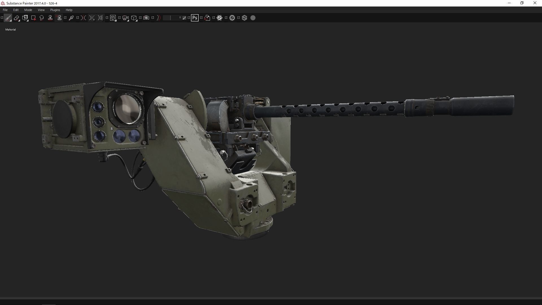The image size is (542, 305).
Task: Open the Plugins menu
Action: coord(55,10)
